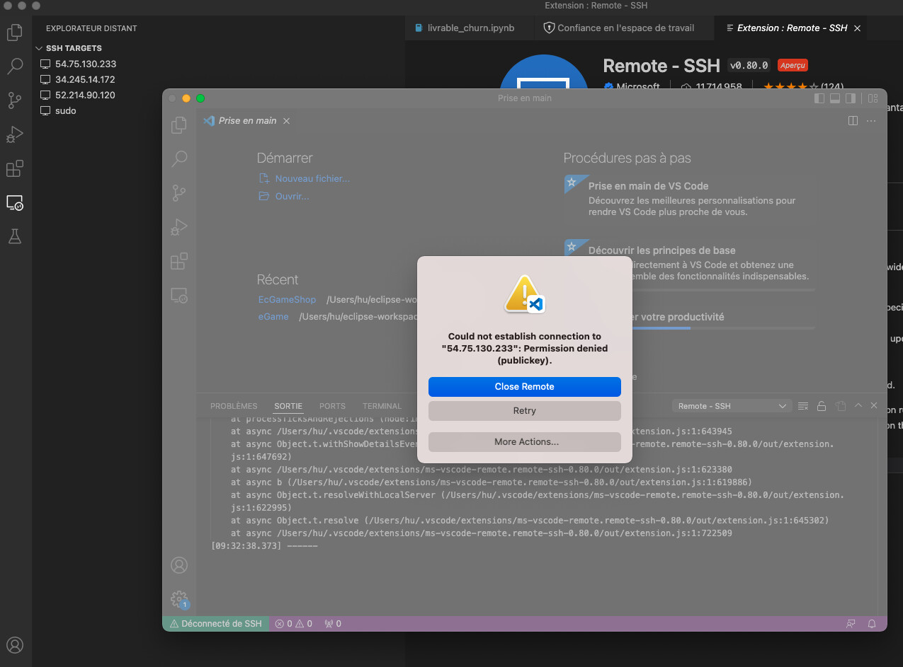Toggle secondary sidebar layout icon in title bar

[x=851, y=98]
